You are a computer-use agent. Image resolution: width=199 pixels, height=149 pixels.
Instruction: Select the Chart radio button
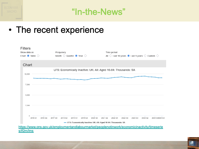(28, 56)
